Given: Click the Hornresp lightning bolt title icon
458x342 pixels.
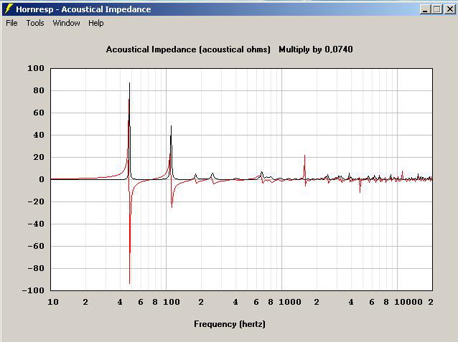Looking at the screenshot, I should [9, 9].
